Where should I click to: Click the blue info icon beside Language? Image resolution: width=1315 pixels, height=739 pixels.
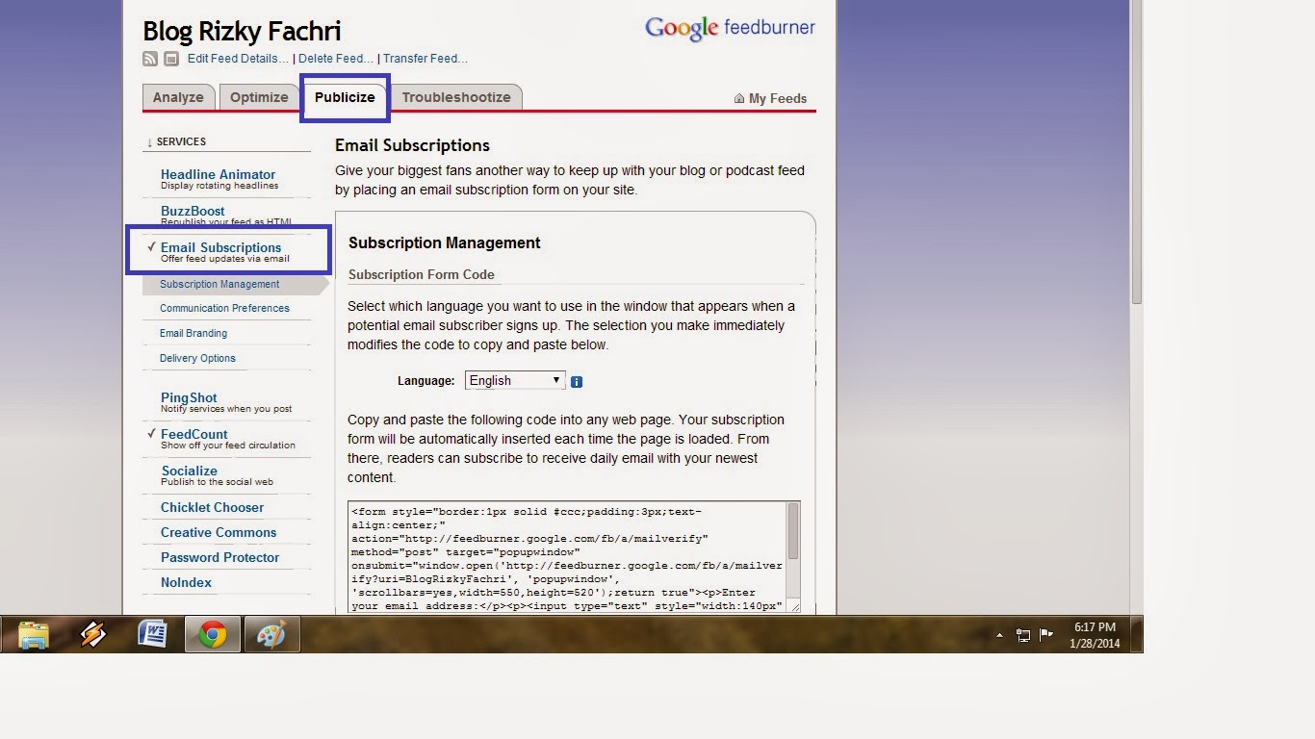pos(577,382)
